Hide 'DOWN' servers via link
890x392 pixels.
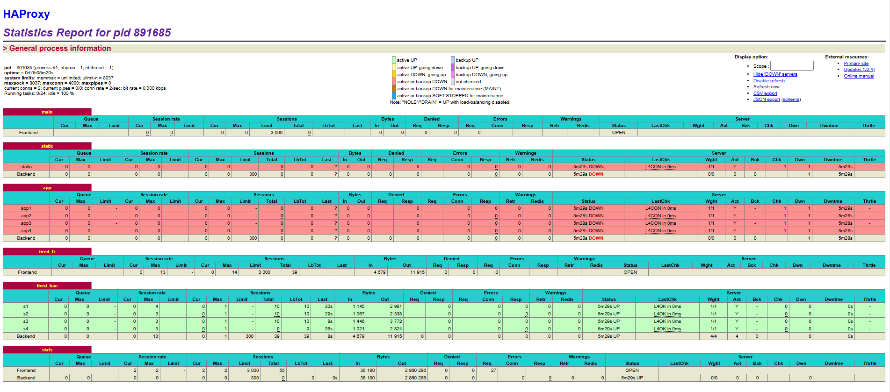pos(775,74)
